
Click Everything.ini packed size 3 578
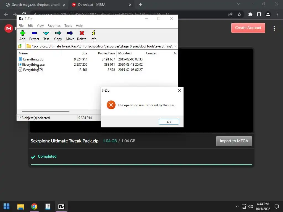(x=111, y=70)
